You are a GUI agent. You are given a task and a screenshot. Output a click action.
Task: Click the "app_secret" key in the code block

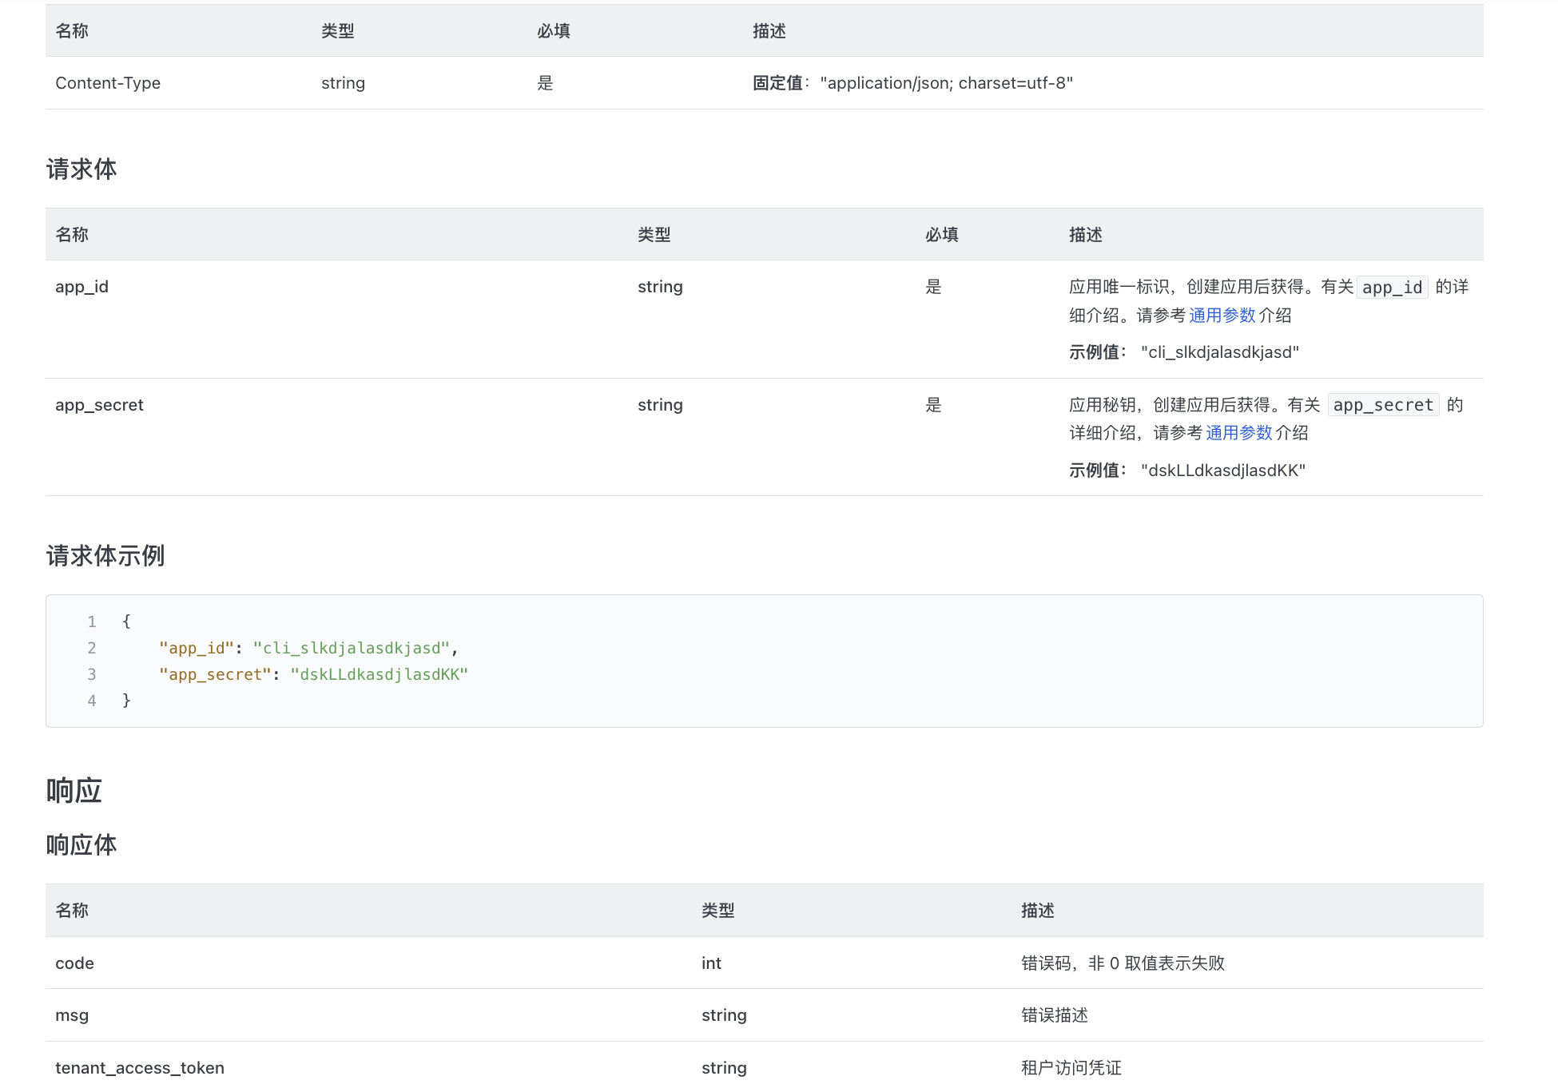coord(215,674)
